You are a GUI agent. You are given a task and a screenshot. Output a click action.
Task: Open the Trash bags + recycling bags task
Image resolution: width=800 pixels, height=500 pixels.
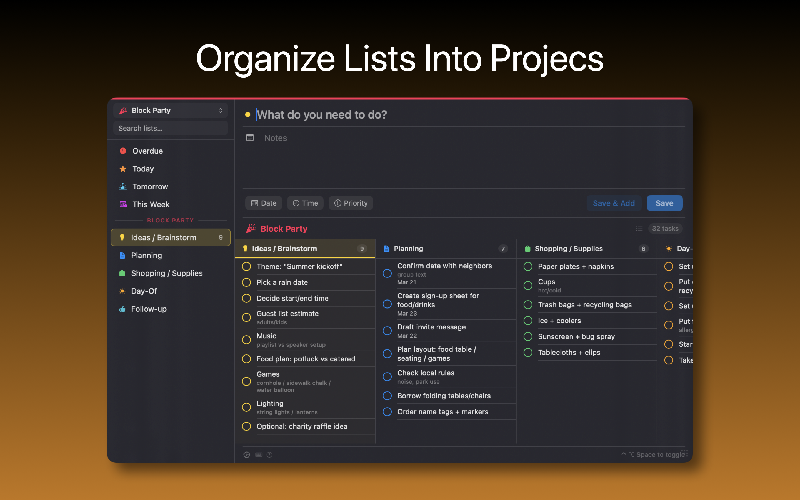[x=585, y=305]
